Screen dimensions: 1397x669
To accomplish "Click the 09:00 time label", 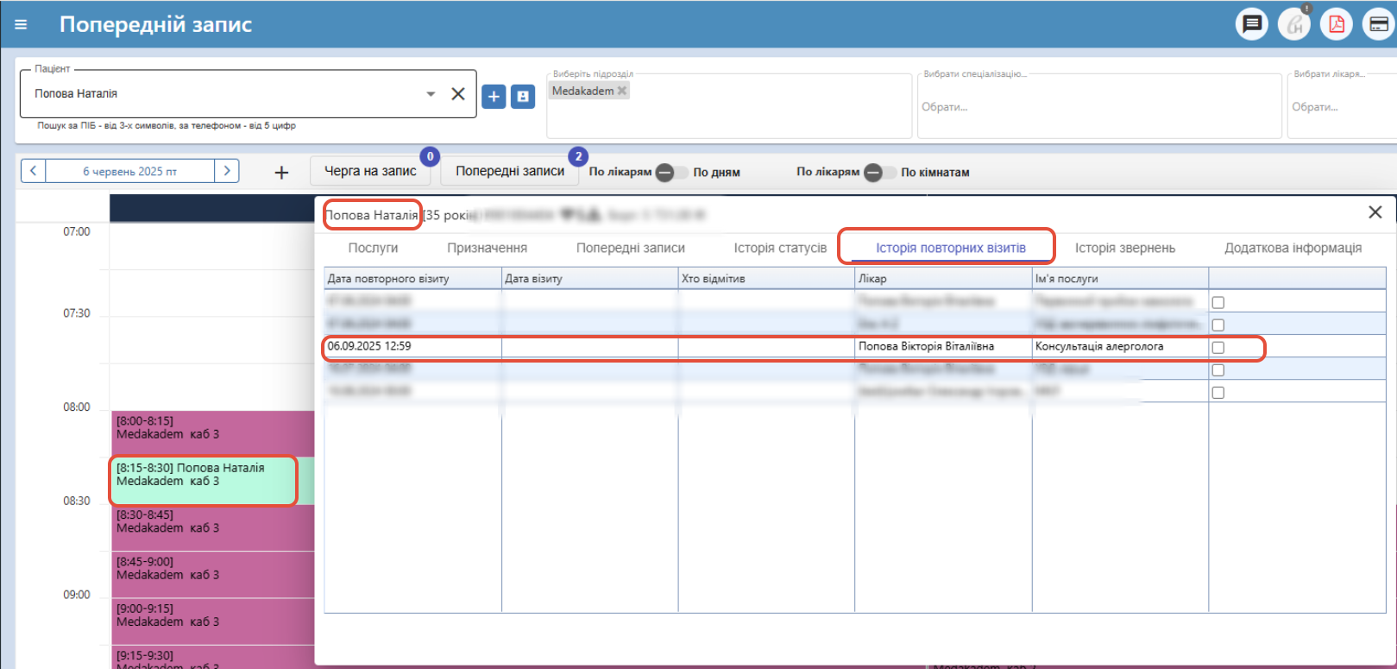I will point(76,595).
